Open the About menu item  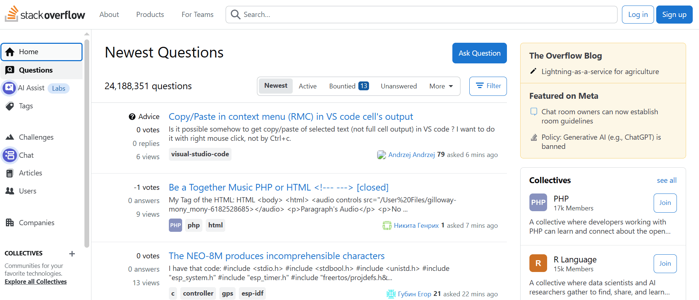109,14
